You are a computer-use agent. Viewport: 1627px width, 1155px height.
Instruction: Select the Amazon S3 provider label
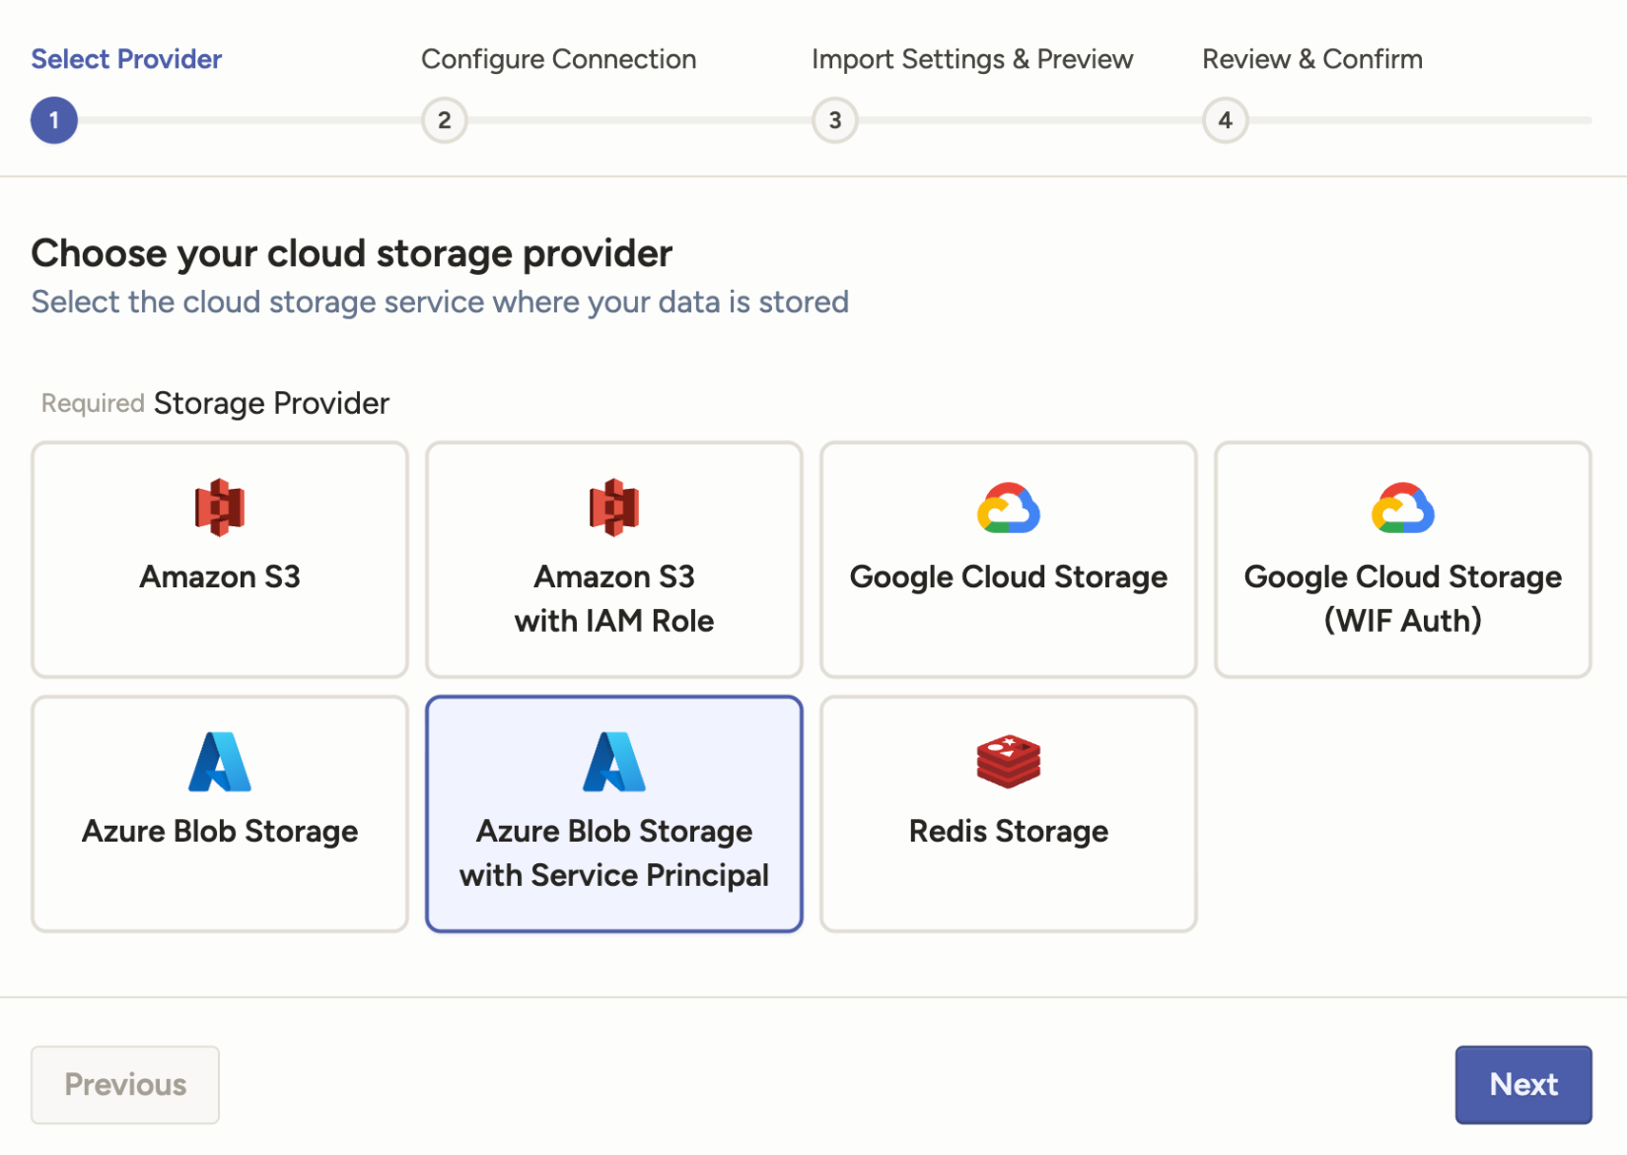[x=219, y=577]
